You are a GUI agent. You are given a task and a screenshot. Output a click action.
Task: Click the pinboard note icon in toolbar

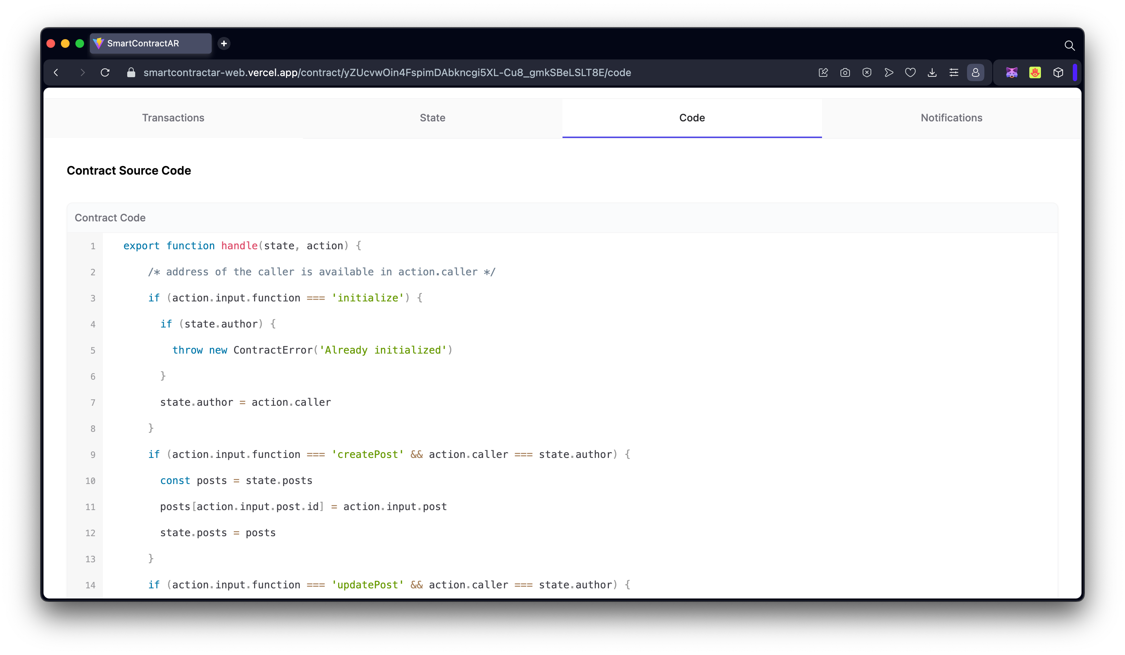[823, 73]
